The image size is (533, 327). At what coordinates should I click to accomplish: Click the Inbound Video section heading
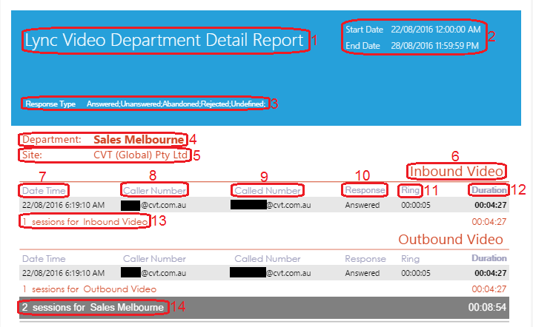(x=456, y=172)
